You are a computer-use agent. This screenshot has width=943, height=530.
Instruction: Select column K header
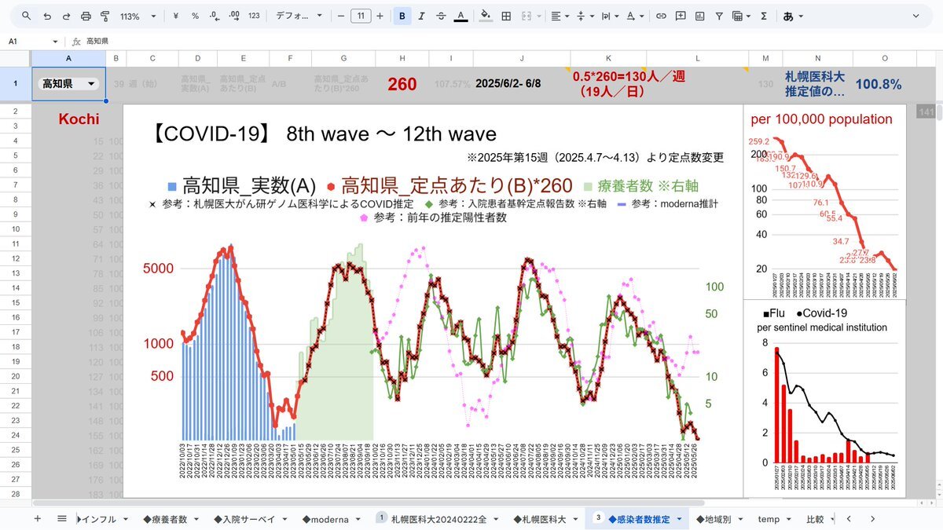coord(607,59)
